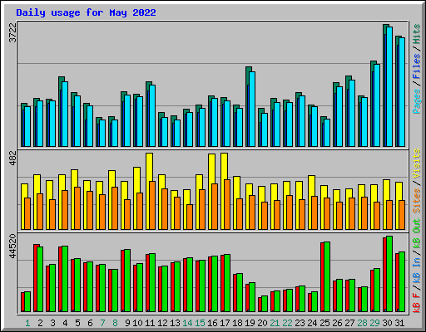The width and height of the screenshot is (426, 332).
Task: Select the 3722 hits axis value
Action: (x=12, y=32)
